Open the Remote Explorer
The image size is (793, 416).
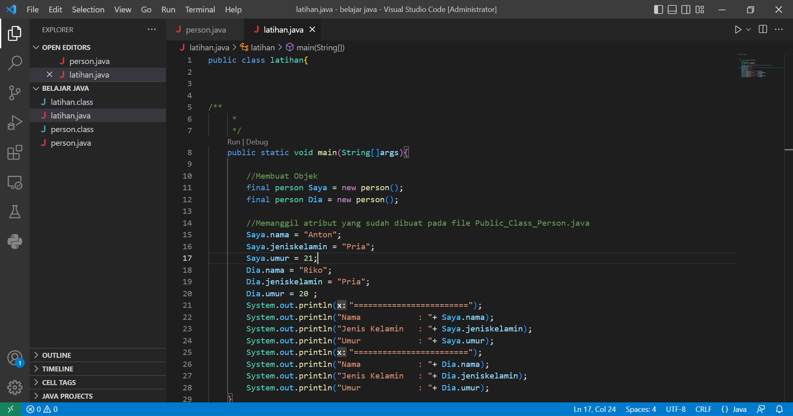point(15,182)
